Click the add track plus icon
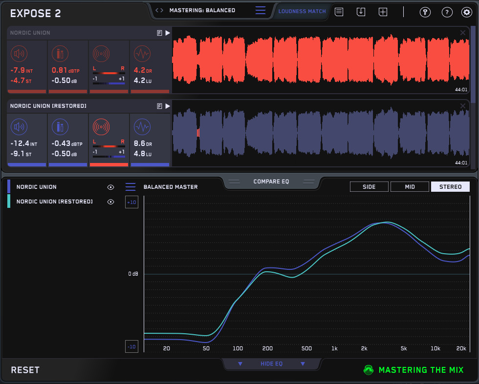 click(x=383, y=12)
